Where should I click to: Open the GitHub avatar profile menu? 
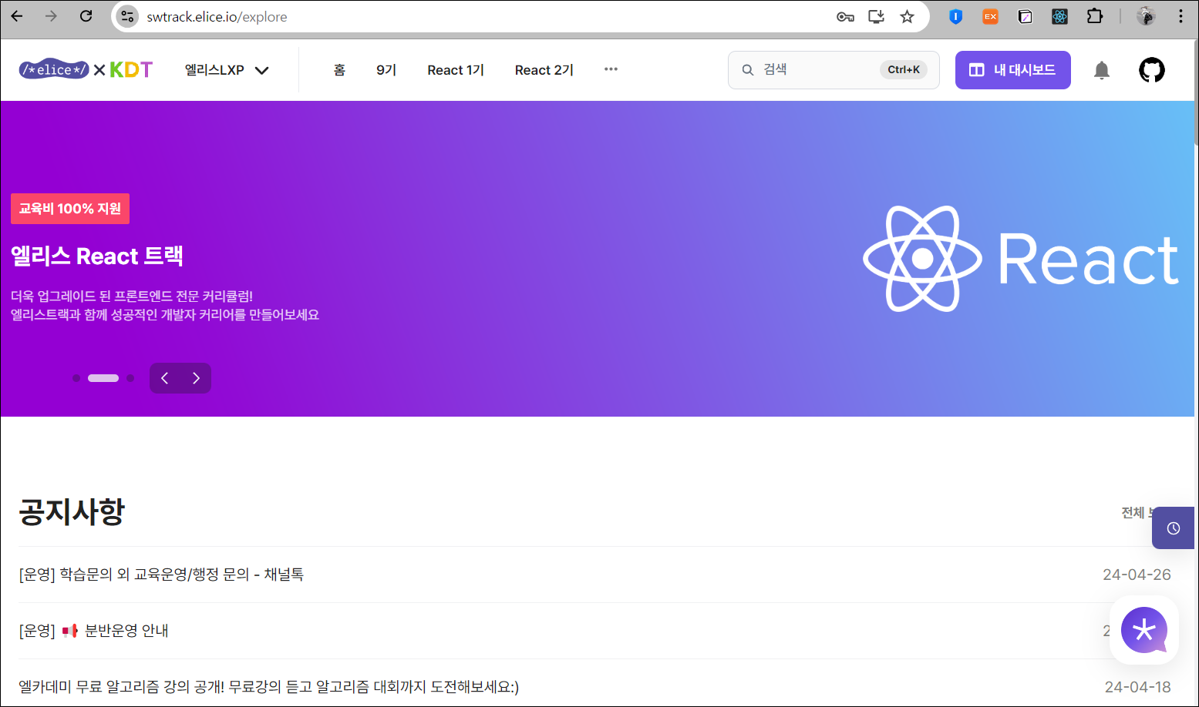click(x=1152, y=70)
